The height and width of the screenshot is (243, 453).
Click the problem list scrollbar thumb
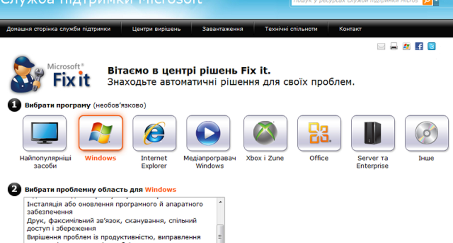220,234
